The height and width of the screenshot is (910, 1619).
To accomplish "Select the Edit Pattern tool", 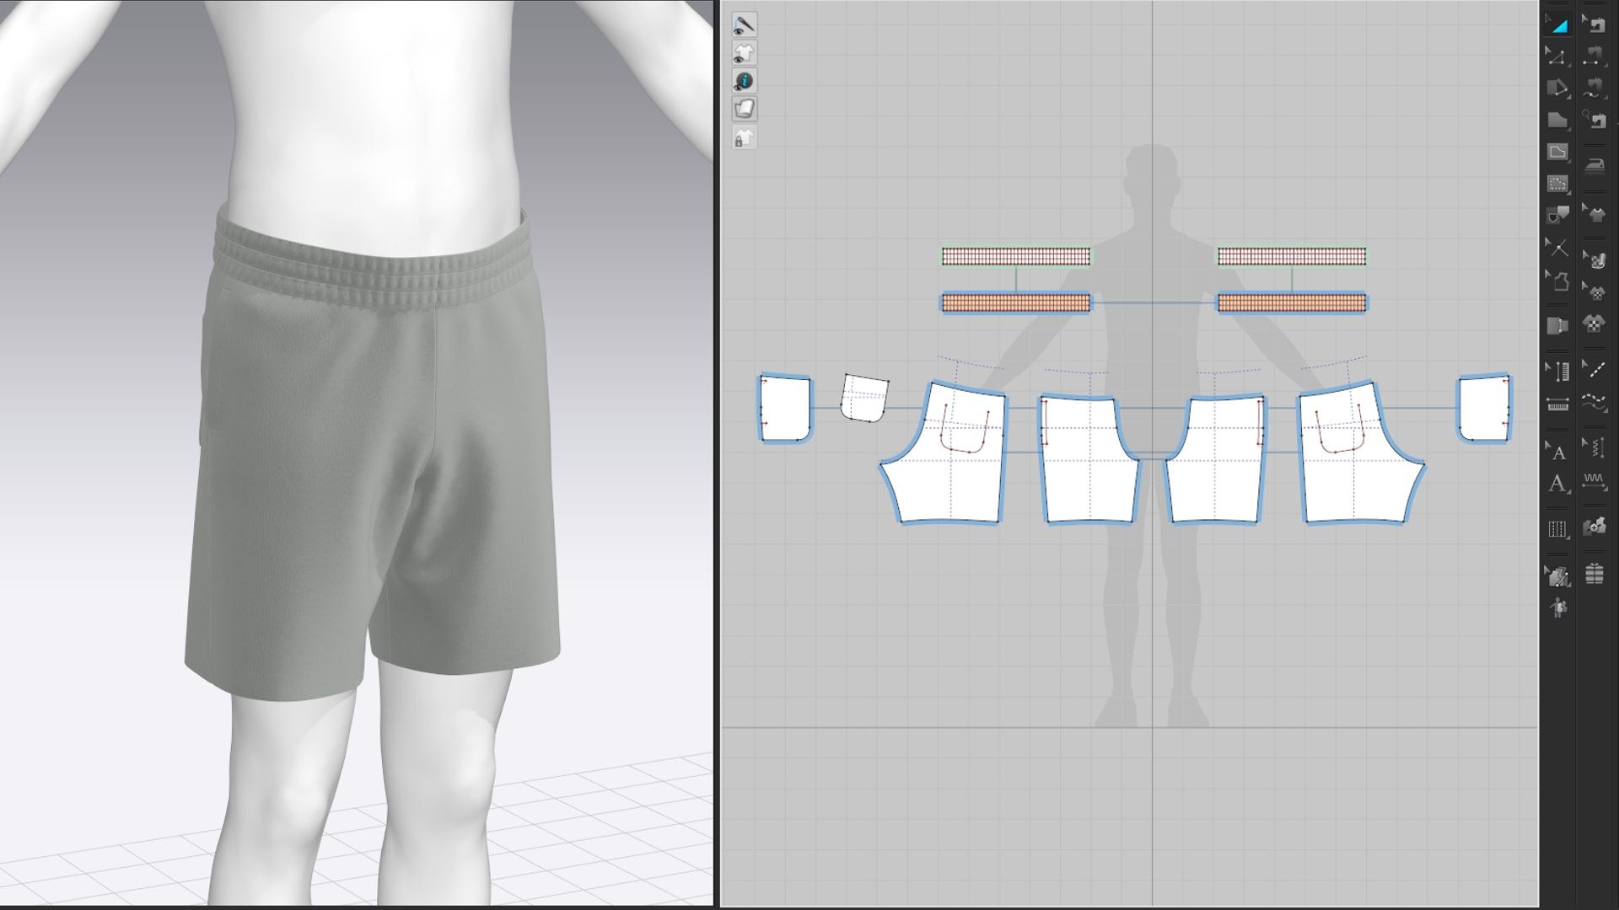I will (x=1557, y=57).
